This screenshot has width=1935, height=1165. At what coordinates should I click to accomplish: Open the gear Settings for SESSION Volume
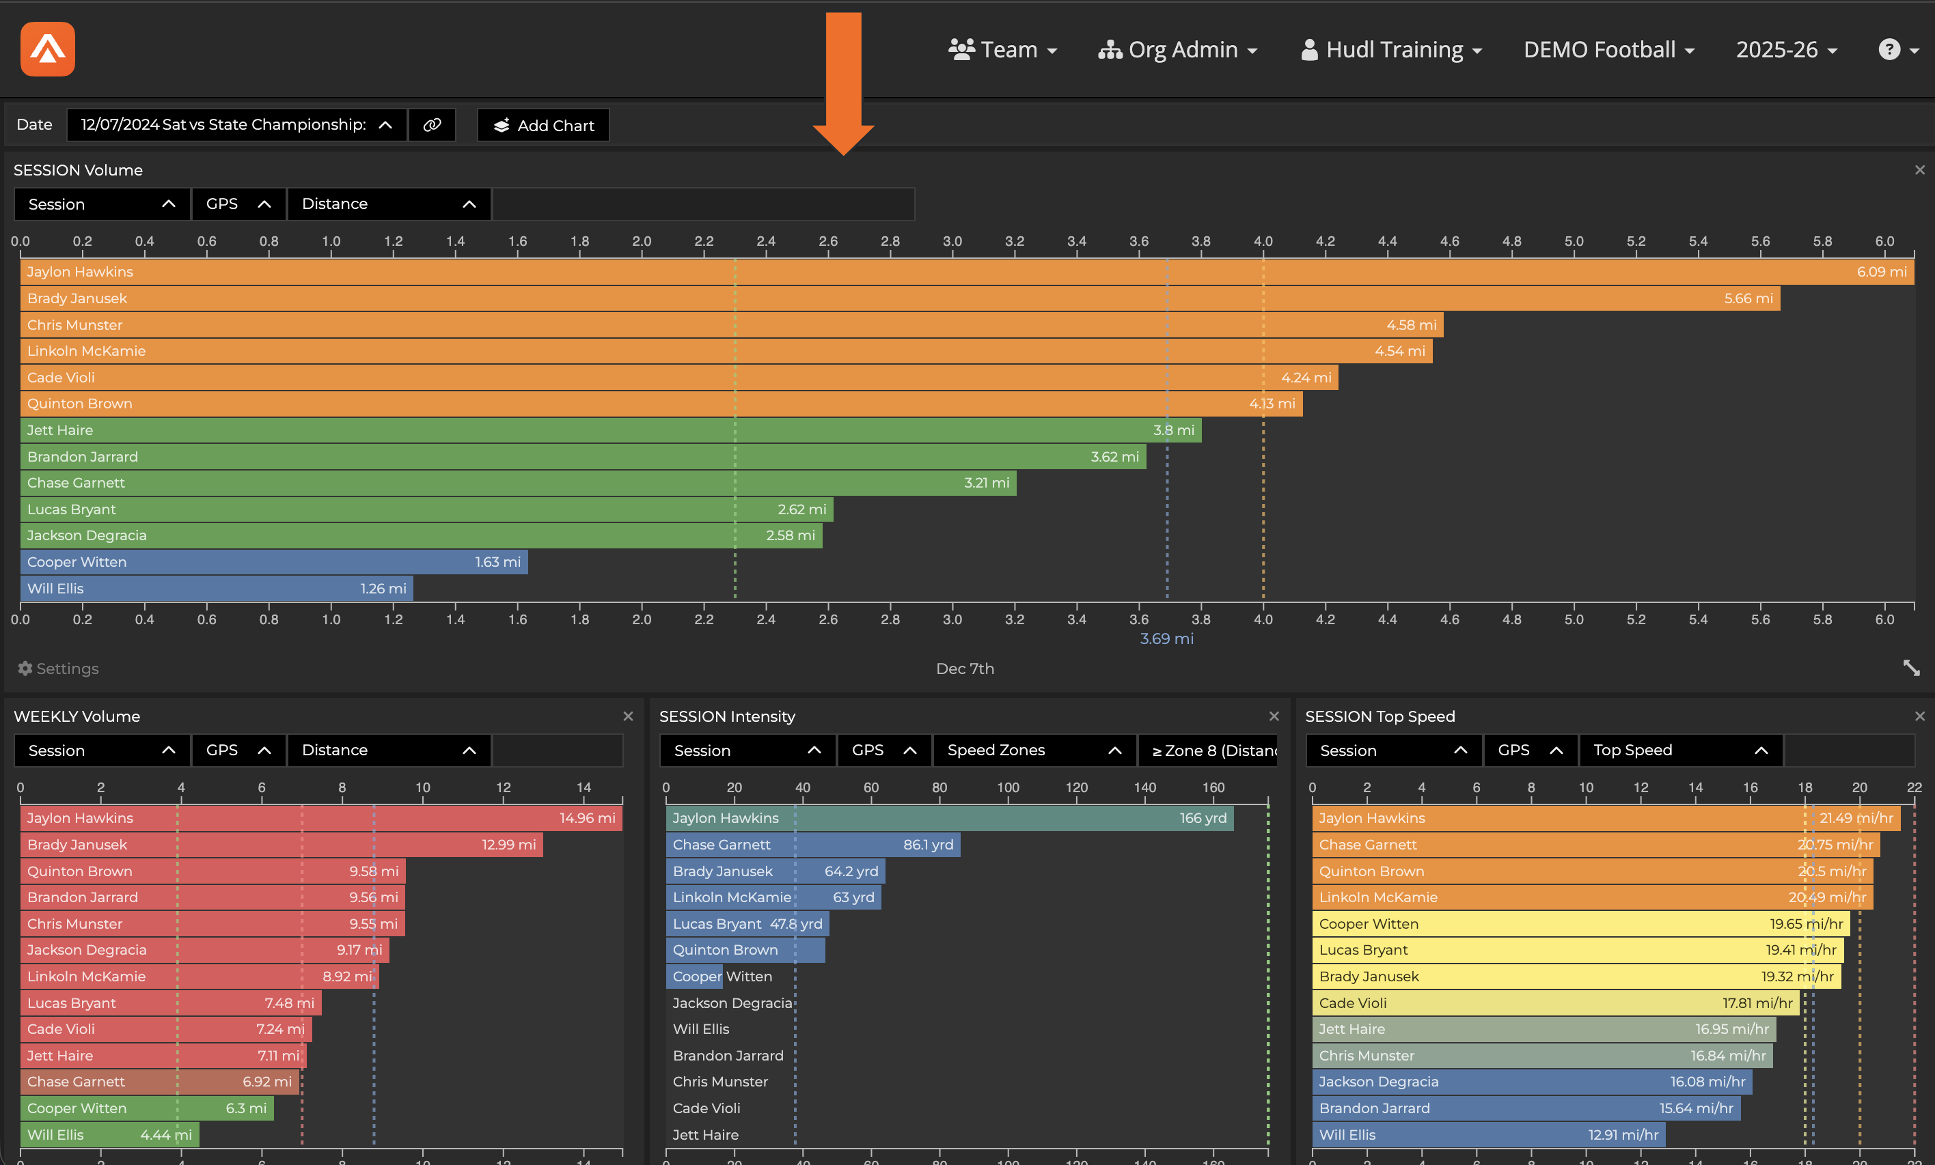point(58,668)
